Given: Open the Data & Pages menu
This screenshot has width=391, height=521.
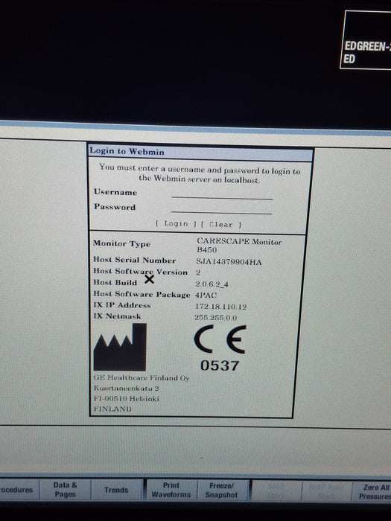Looking at the screenshot, I should click(66, 490).
